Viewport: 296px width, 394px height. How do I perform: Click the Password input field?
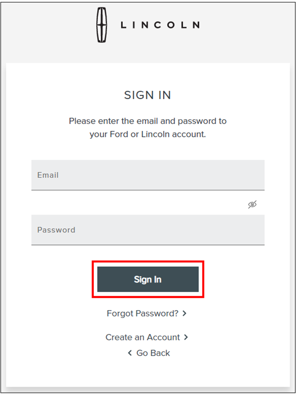pyautogui.click(x=148, y=230)
